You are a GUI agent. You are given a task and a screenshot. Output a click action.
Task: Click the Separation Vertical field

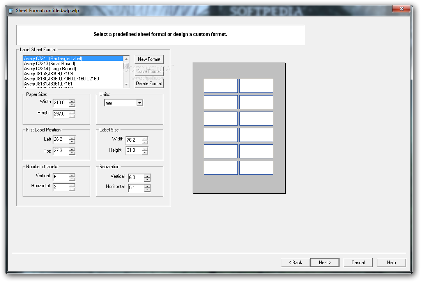(x=136, y=177)
